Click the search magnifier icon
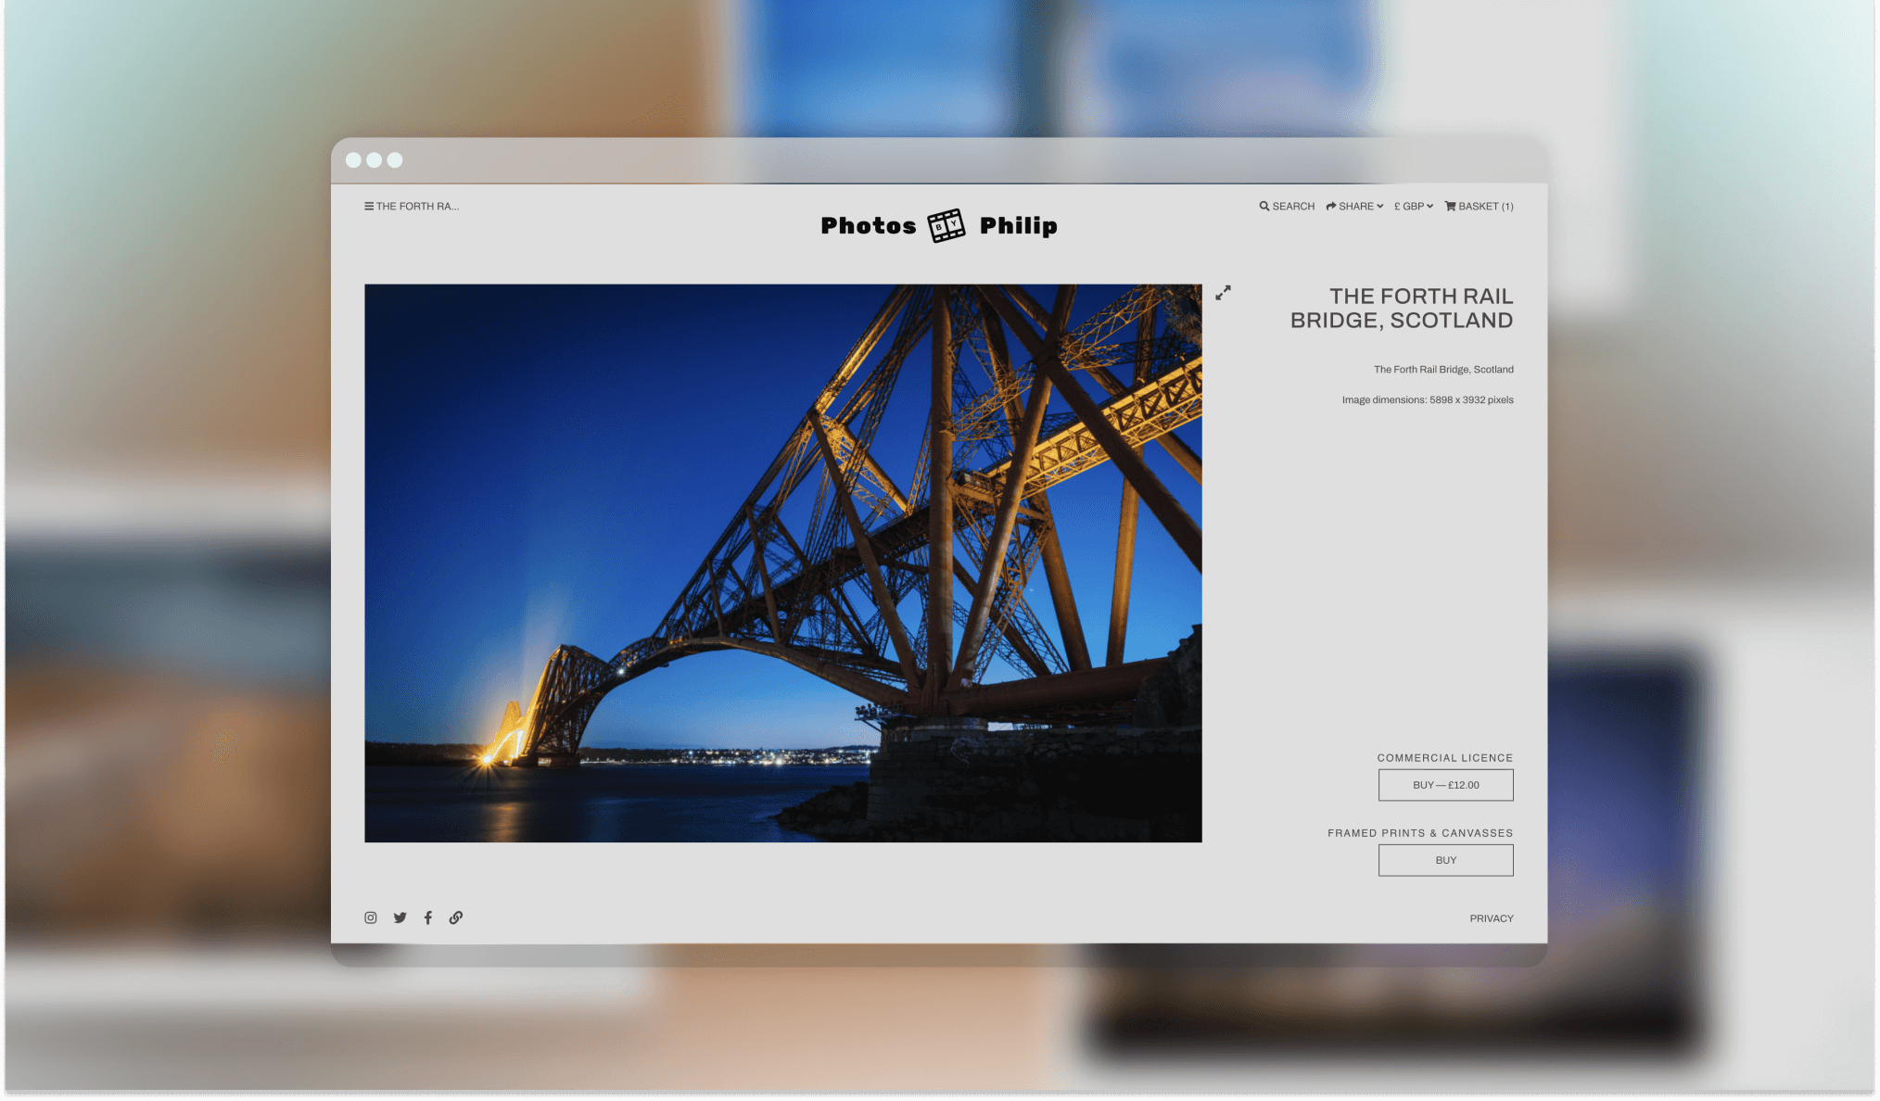The width and height of the screenshot is (1880, 1101). tap(1264, 206)
